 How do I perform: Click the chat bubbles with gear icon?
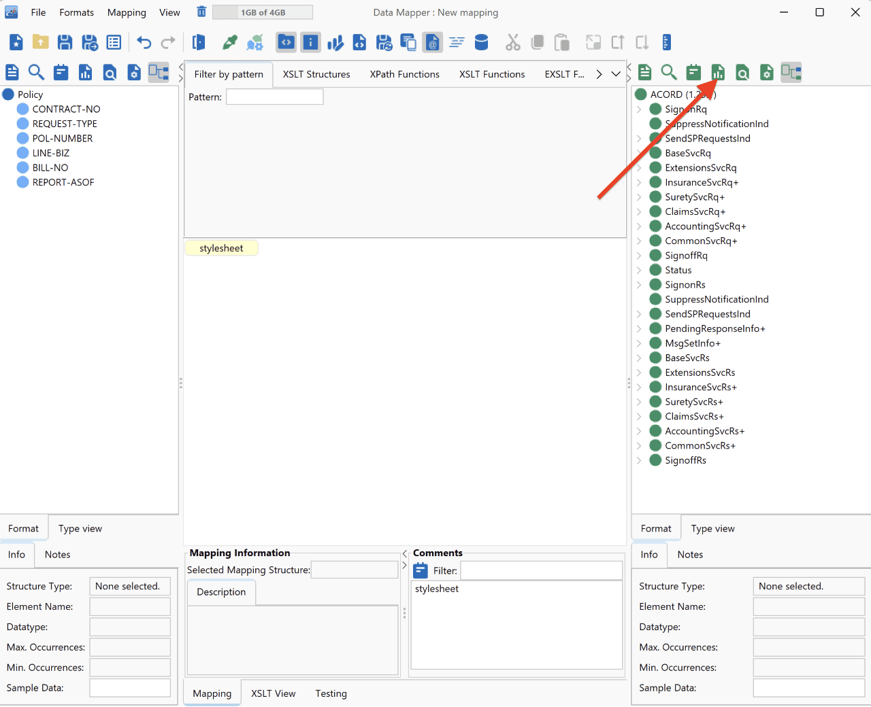click(x=254, y=42)
